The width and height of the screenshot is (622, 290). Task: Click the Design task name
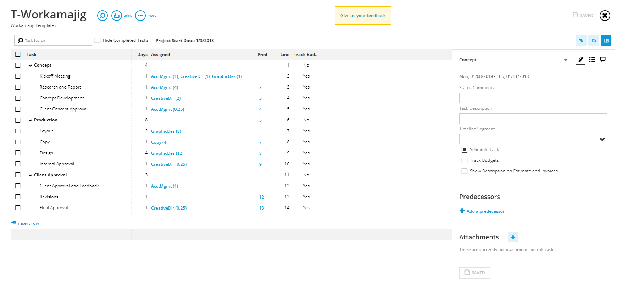click(46, 153)
